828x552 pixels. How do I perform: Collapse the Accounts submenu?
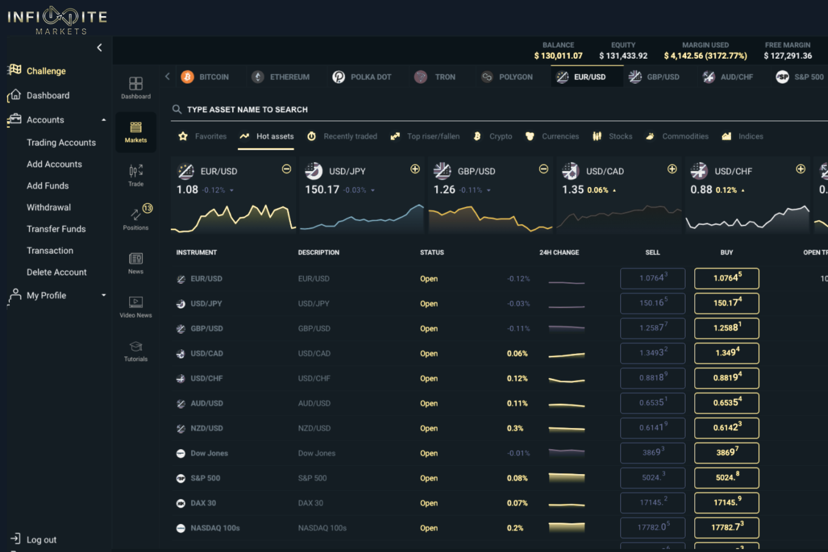tap(104, 120)
